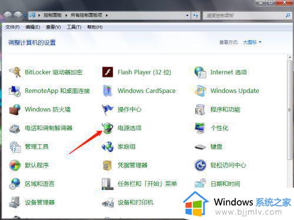Open the 管理工具 gear icon
The height and width of the screenshot is (220, 294).
tap(15, 146)
